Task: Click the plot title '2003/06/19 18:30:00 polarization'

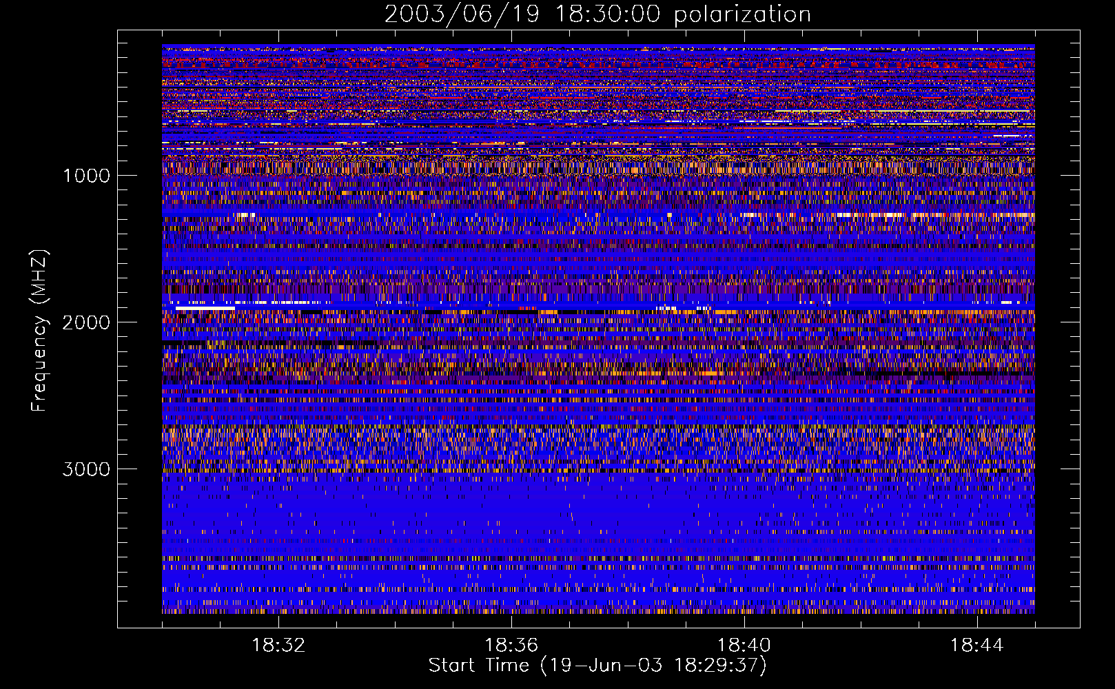Action: [x=597, y=14]
